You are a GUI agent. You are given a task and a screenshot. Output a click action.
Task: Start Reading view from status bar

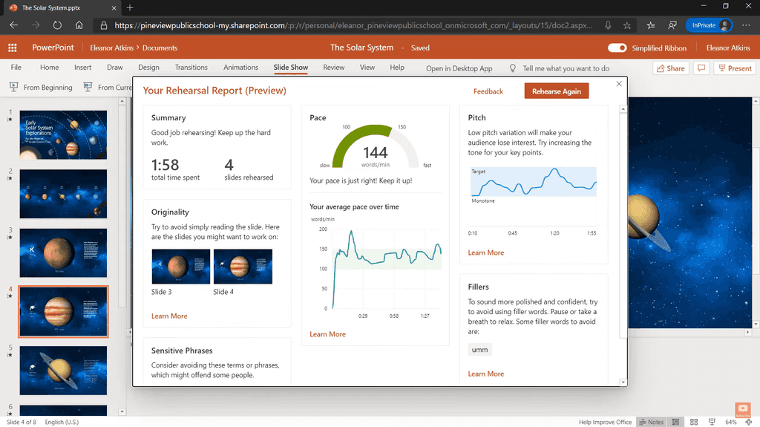tap(712, 422)
